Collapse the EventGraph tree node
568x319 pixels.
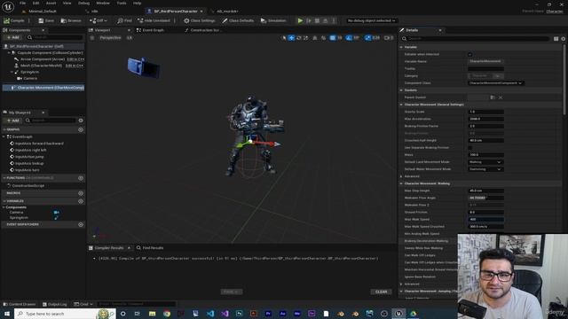pyautogui.click(x=4, y=136)
